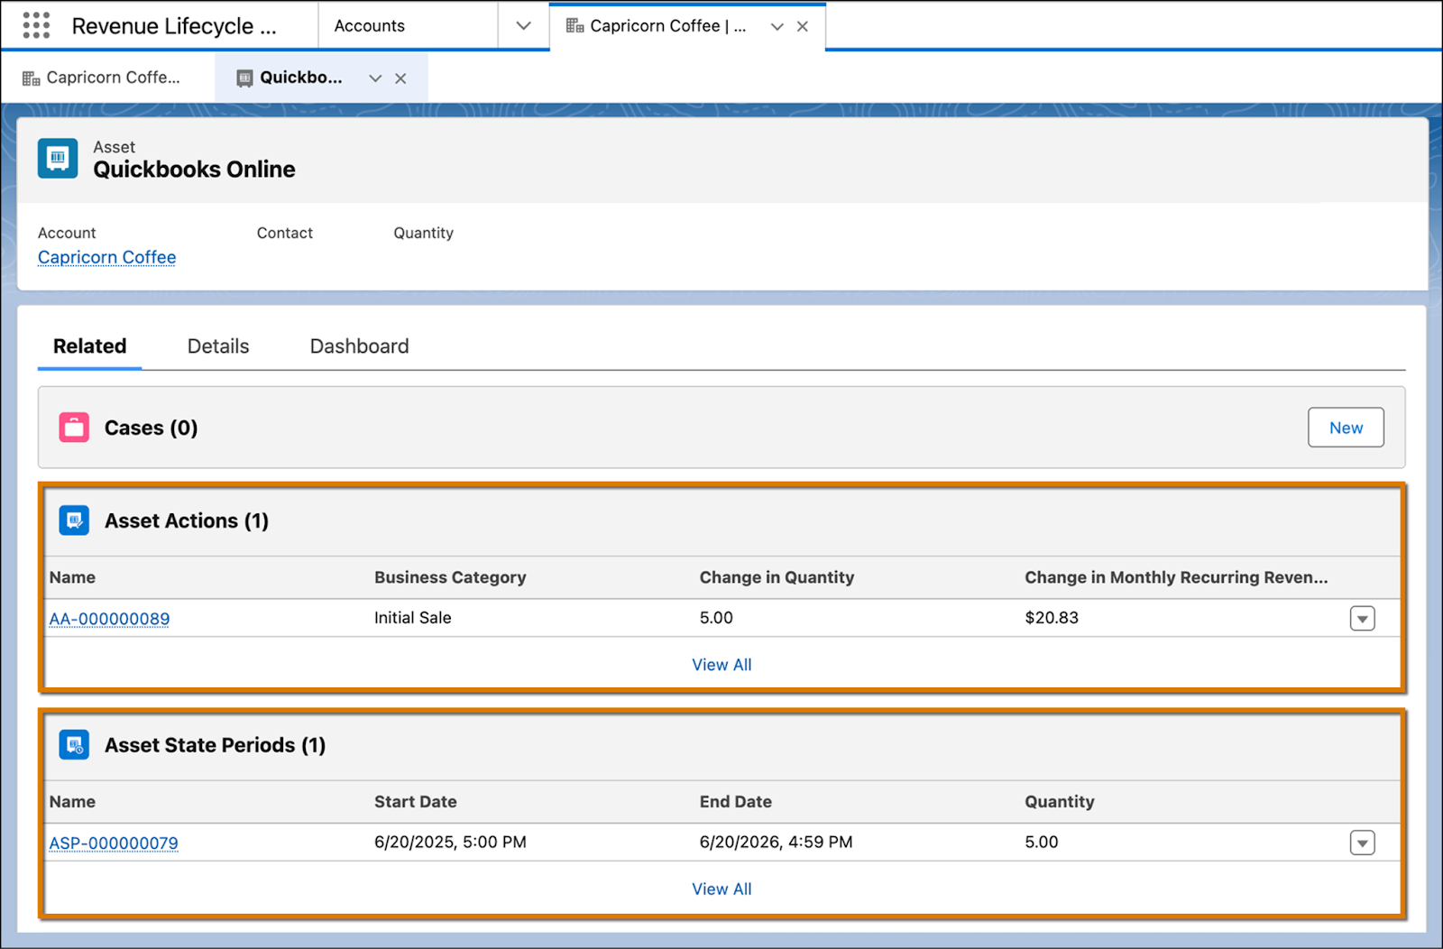The image size is (1443, 949).
Task: Switch to the Related tab
Action: [x=89, y=346]
